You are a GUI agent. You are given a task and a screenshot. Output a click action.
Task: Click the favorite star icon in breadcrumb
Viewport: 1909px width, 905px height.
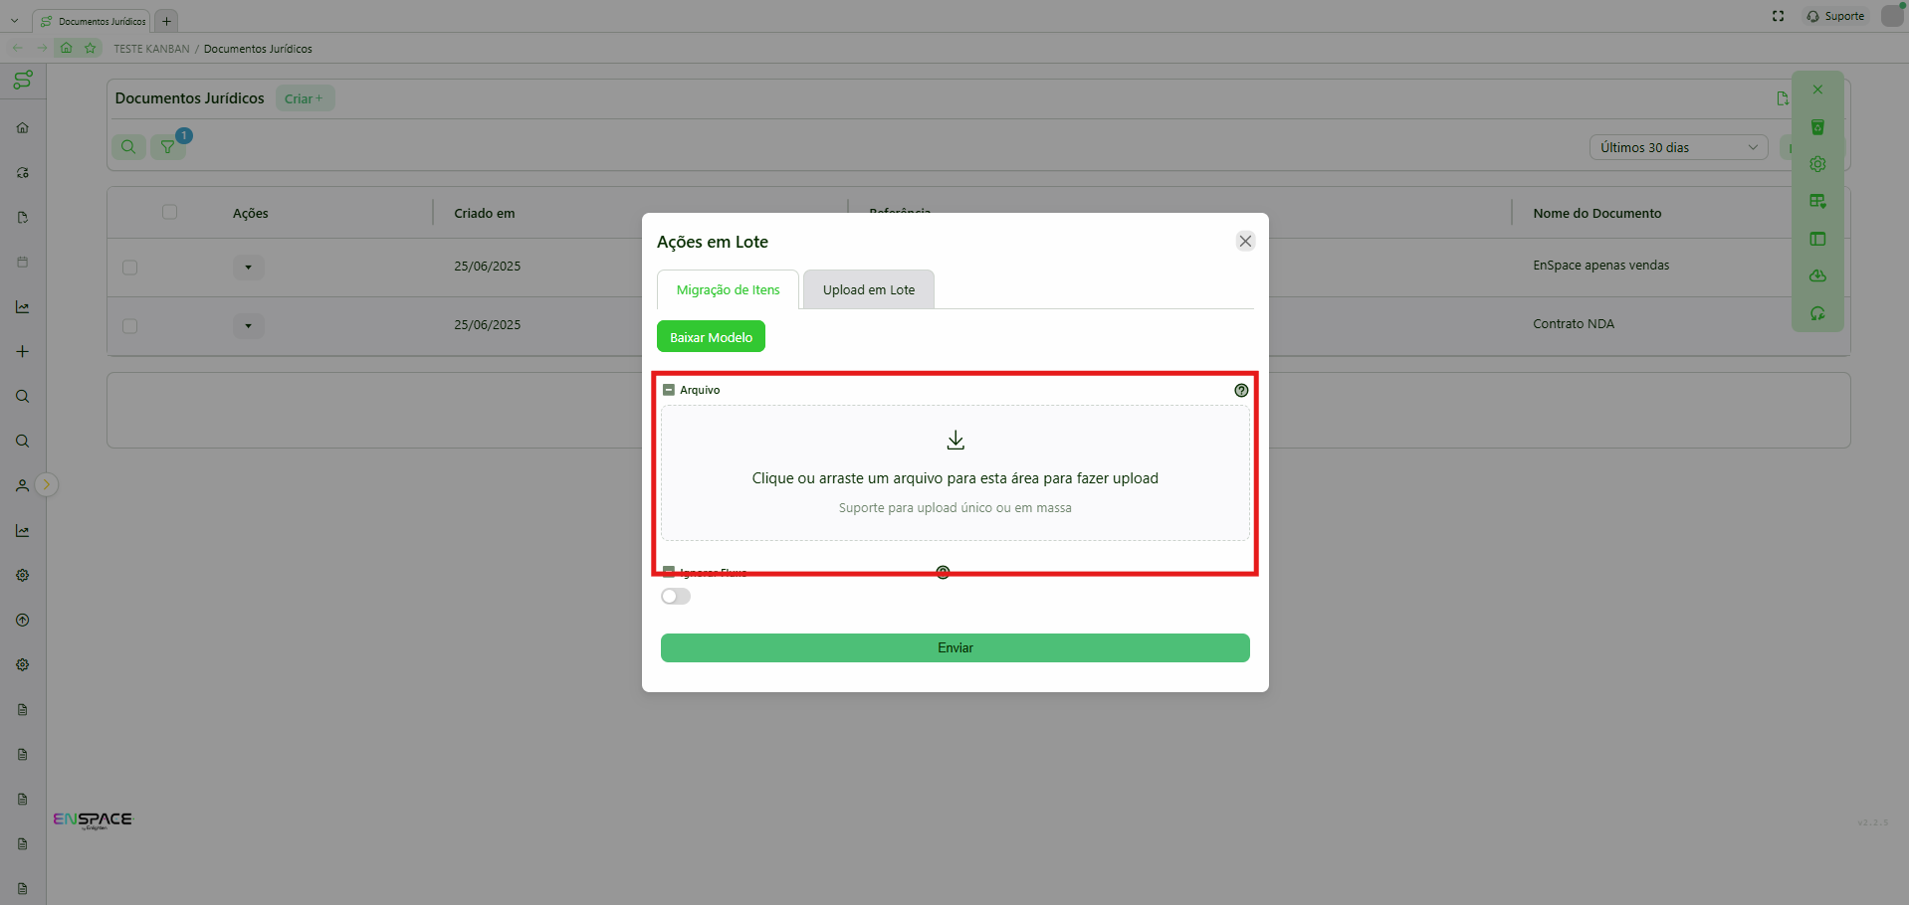pyautogui.click(x=91, y=48)
